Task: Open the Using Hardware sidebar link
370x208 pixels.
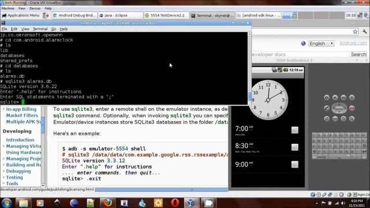Action: pos(24,153)
